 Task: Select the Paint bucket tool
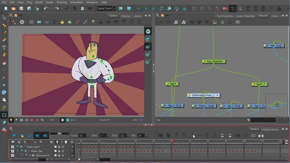[4, 63]
